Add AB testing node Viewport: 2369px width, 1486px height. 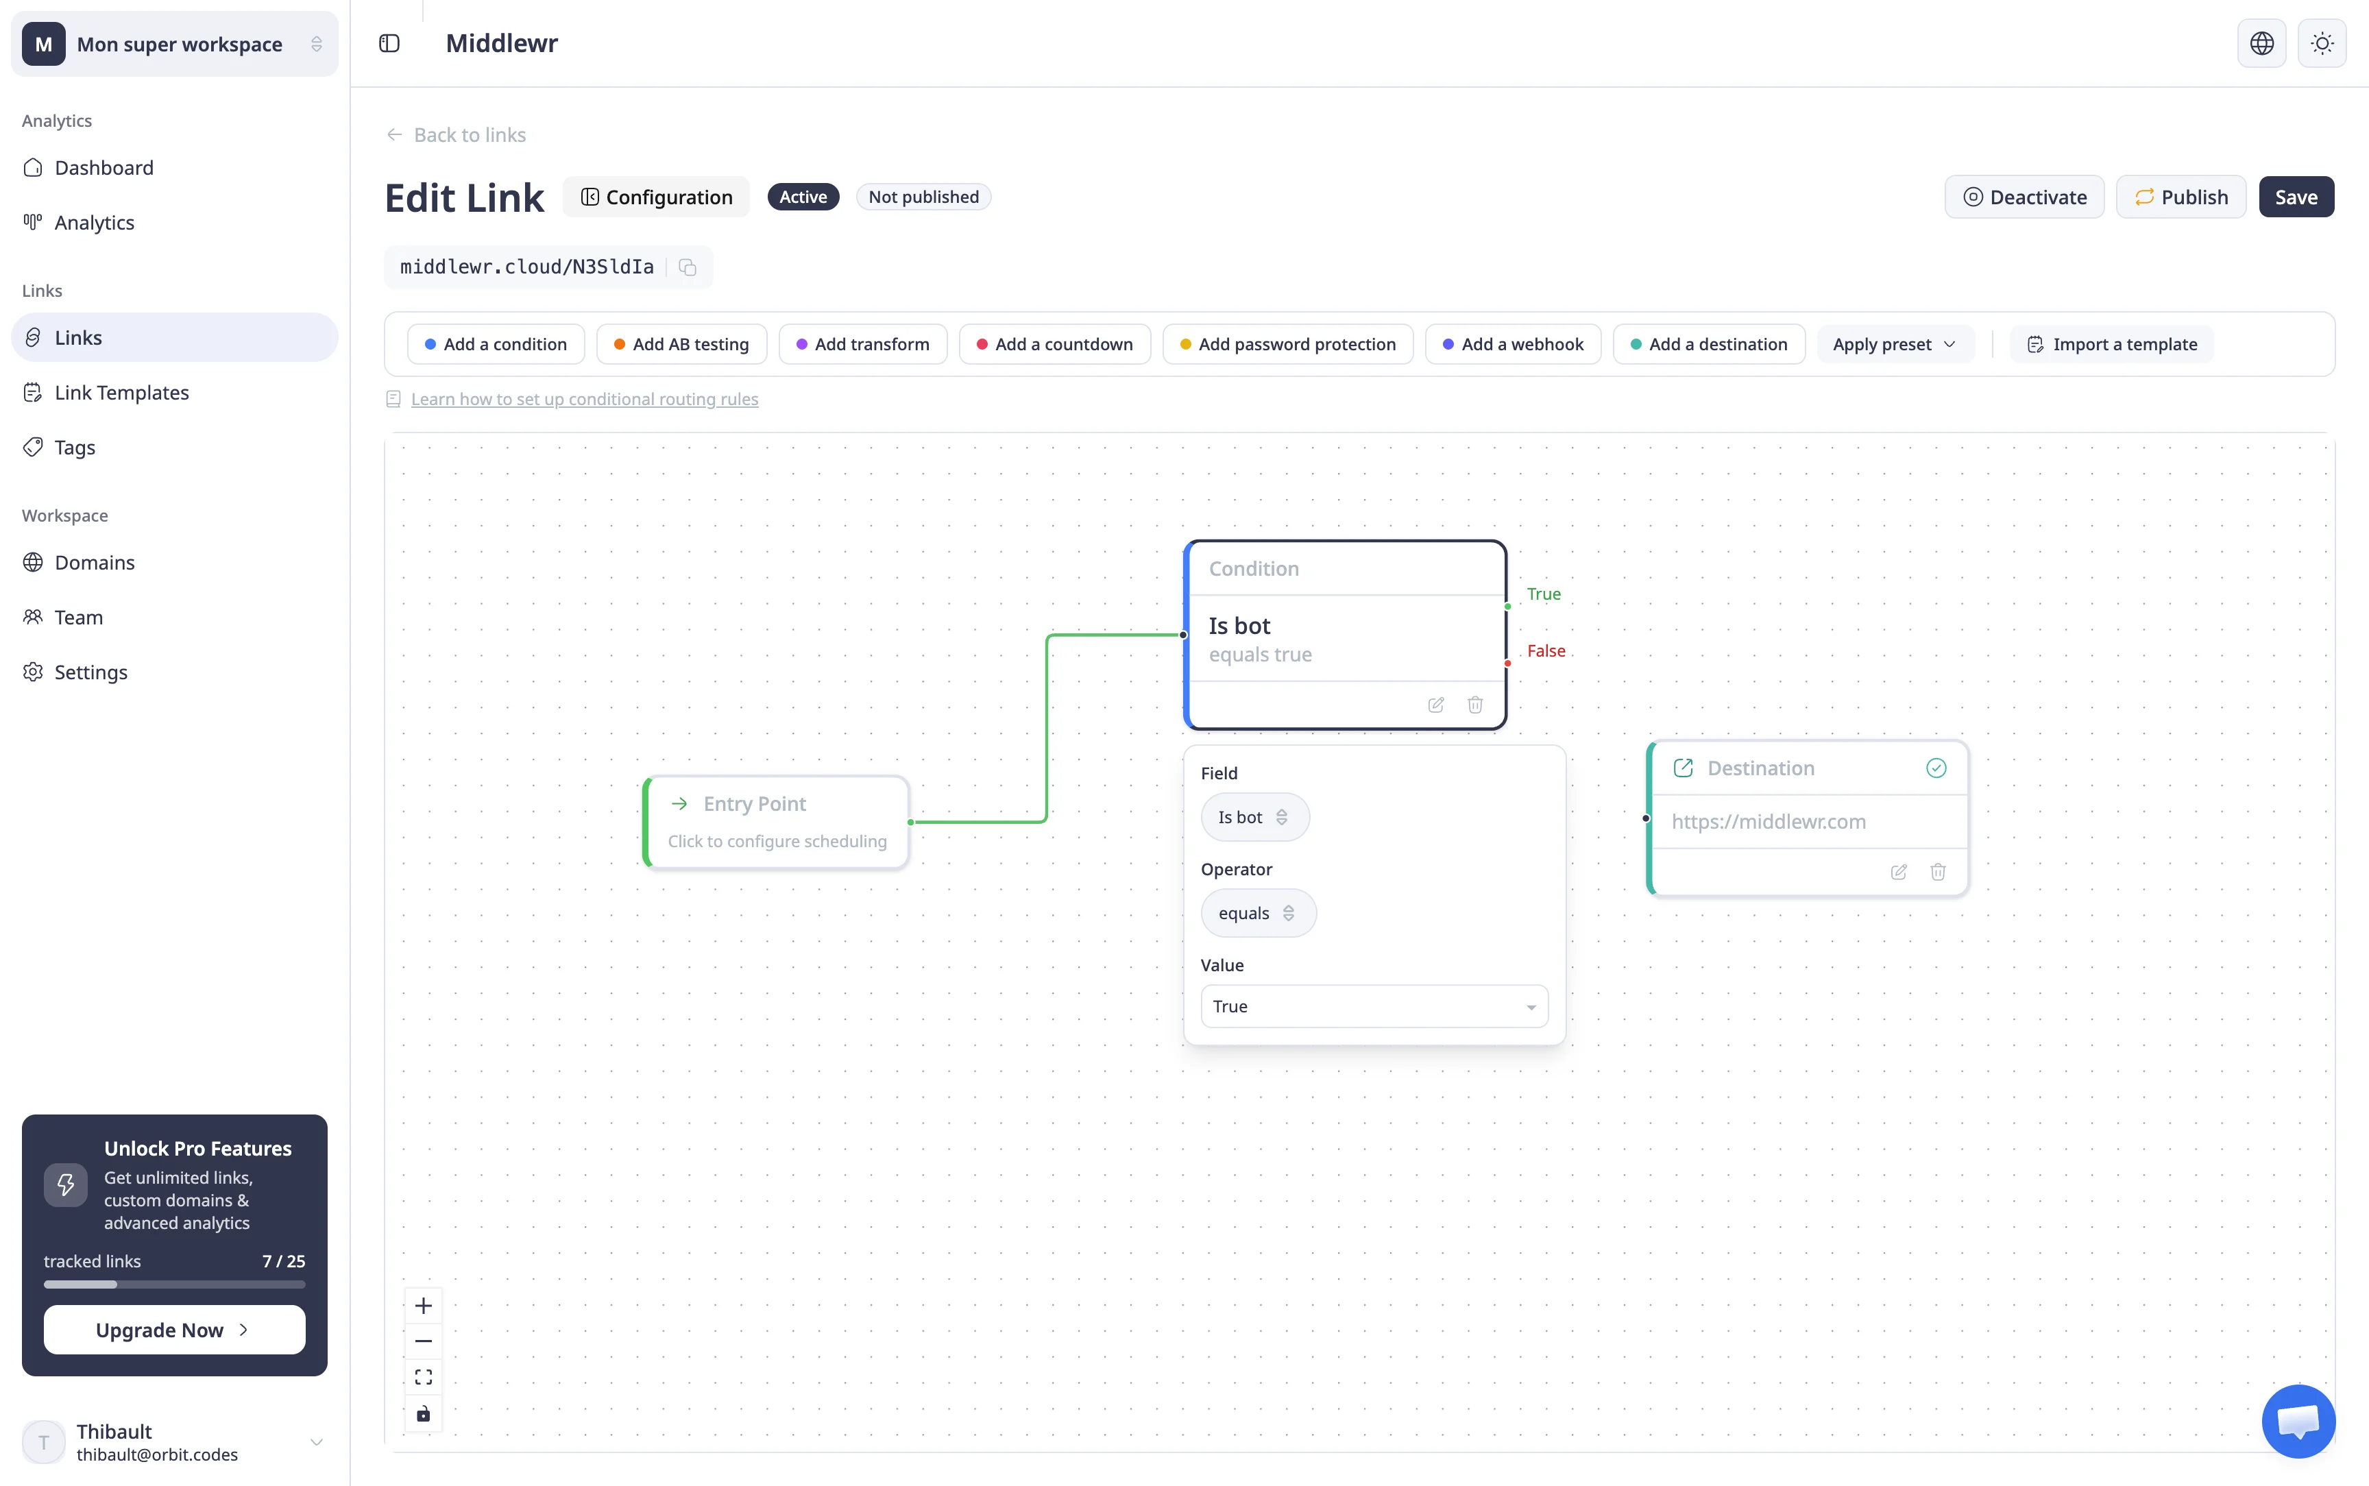tap(681, 344)
